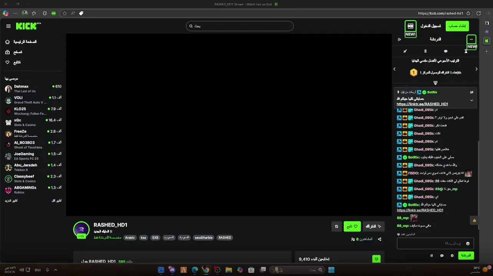Open Windows Start menu

tap(331, 270)
